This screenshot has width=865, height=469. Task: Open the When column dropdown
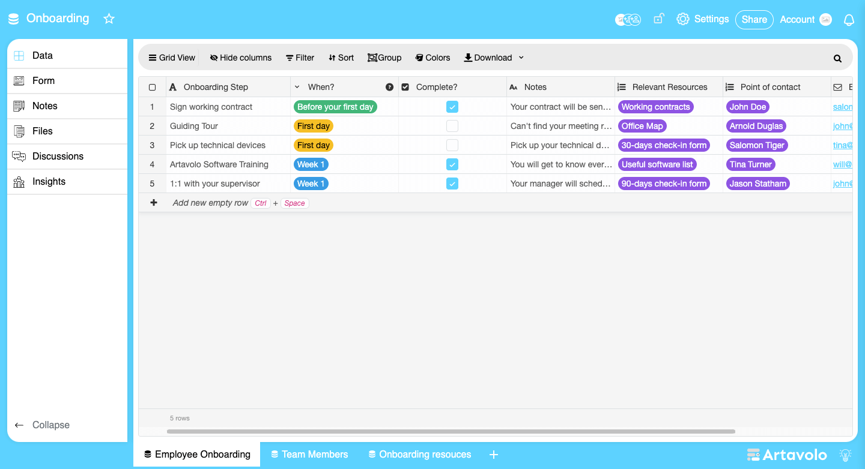297,86
